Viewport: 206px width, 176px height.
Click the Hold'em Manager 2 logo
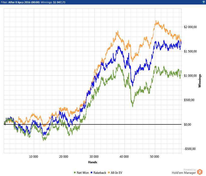click(x=200, y=172)
